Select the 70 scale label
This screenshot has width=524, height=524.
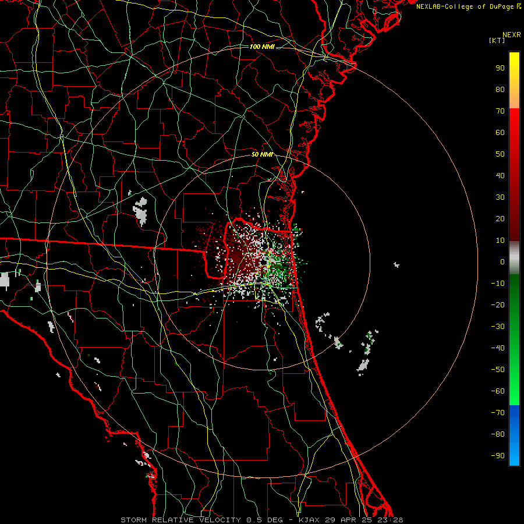click(x=500, y=111)
